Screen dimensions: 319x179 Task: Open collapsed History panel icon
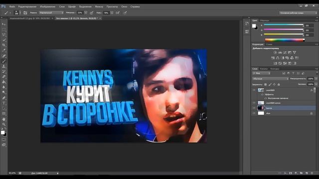(x=247, y=23)
